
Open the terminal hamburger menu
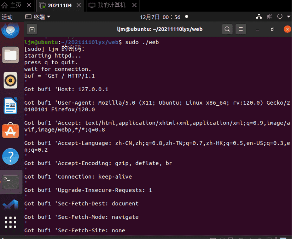click(240, 29)
